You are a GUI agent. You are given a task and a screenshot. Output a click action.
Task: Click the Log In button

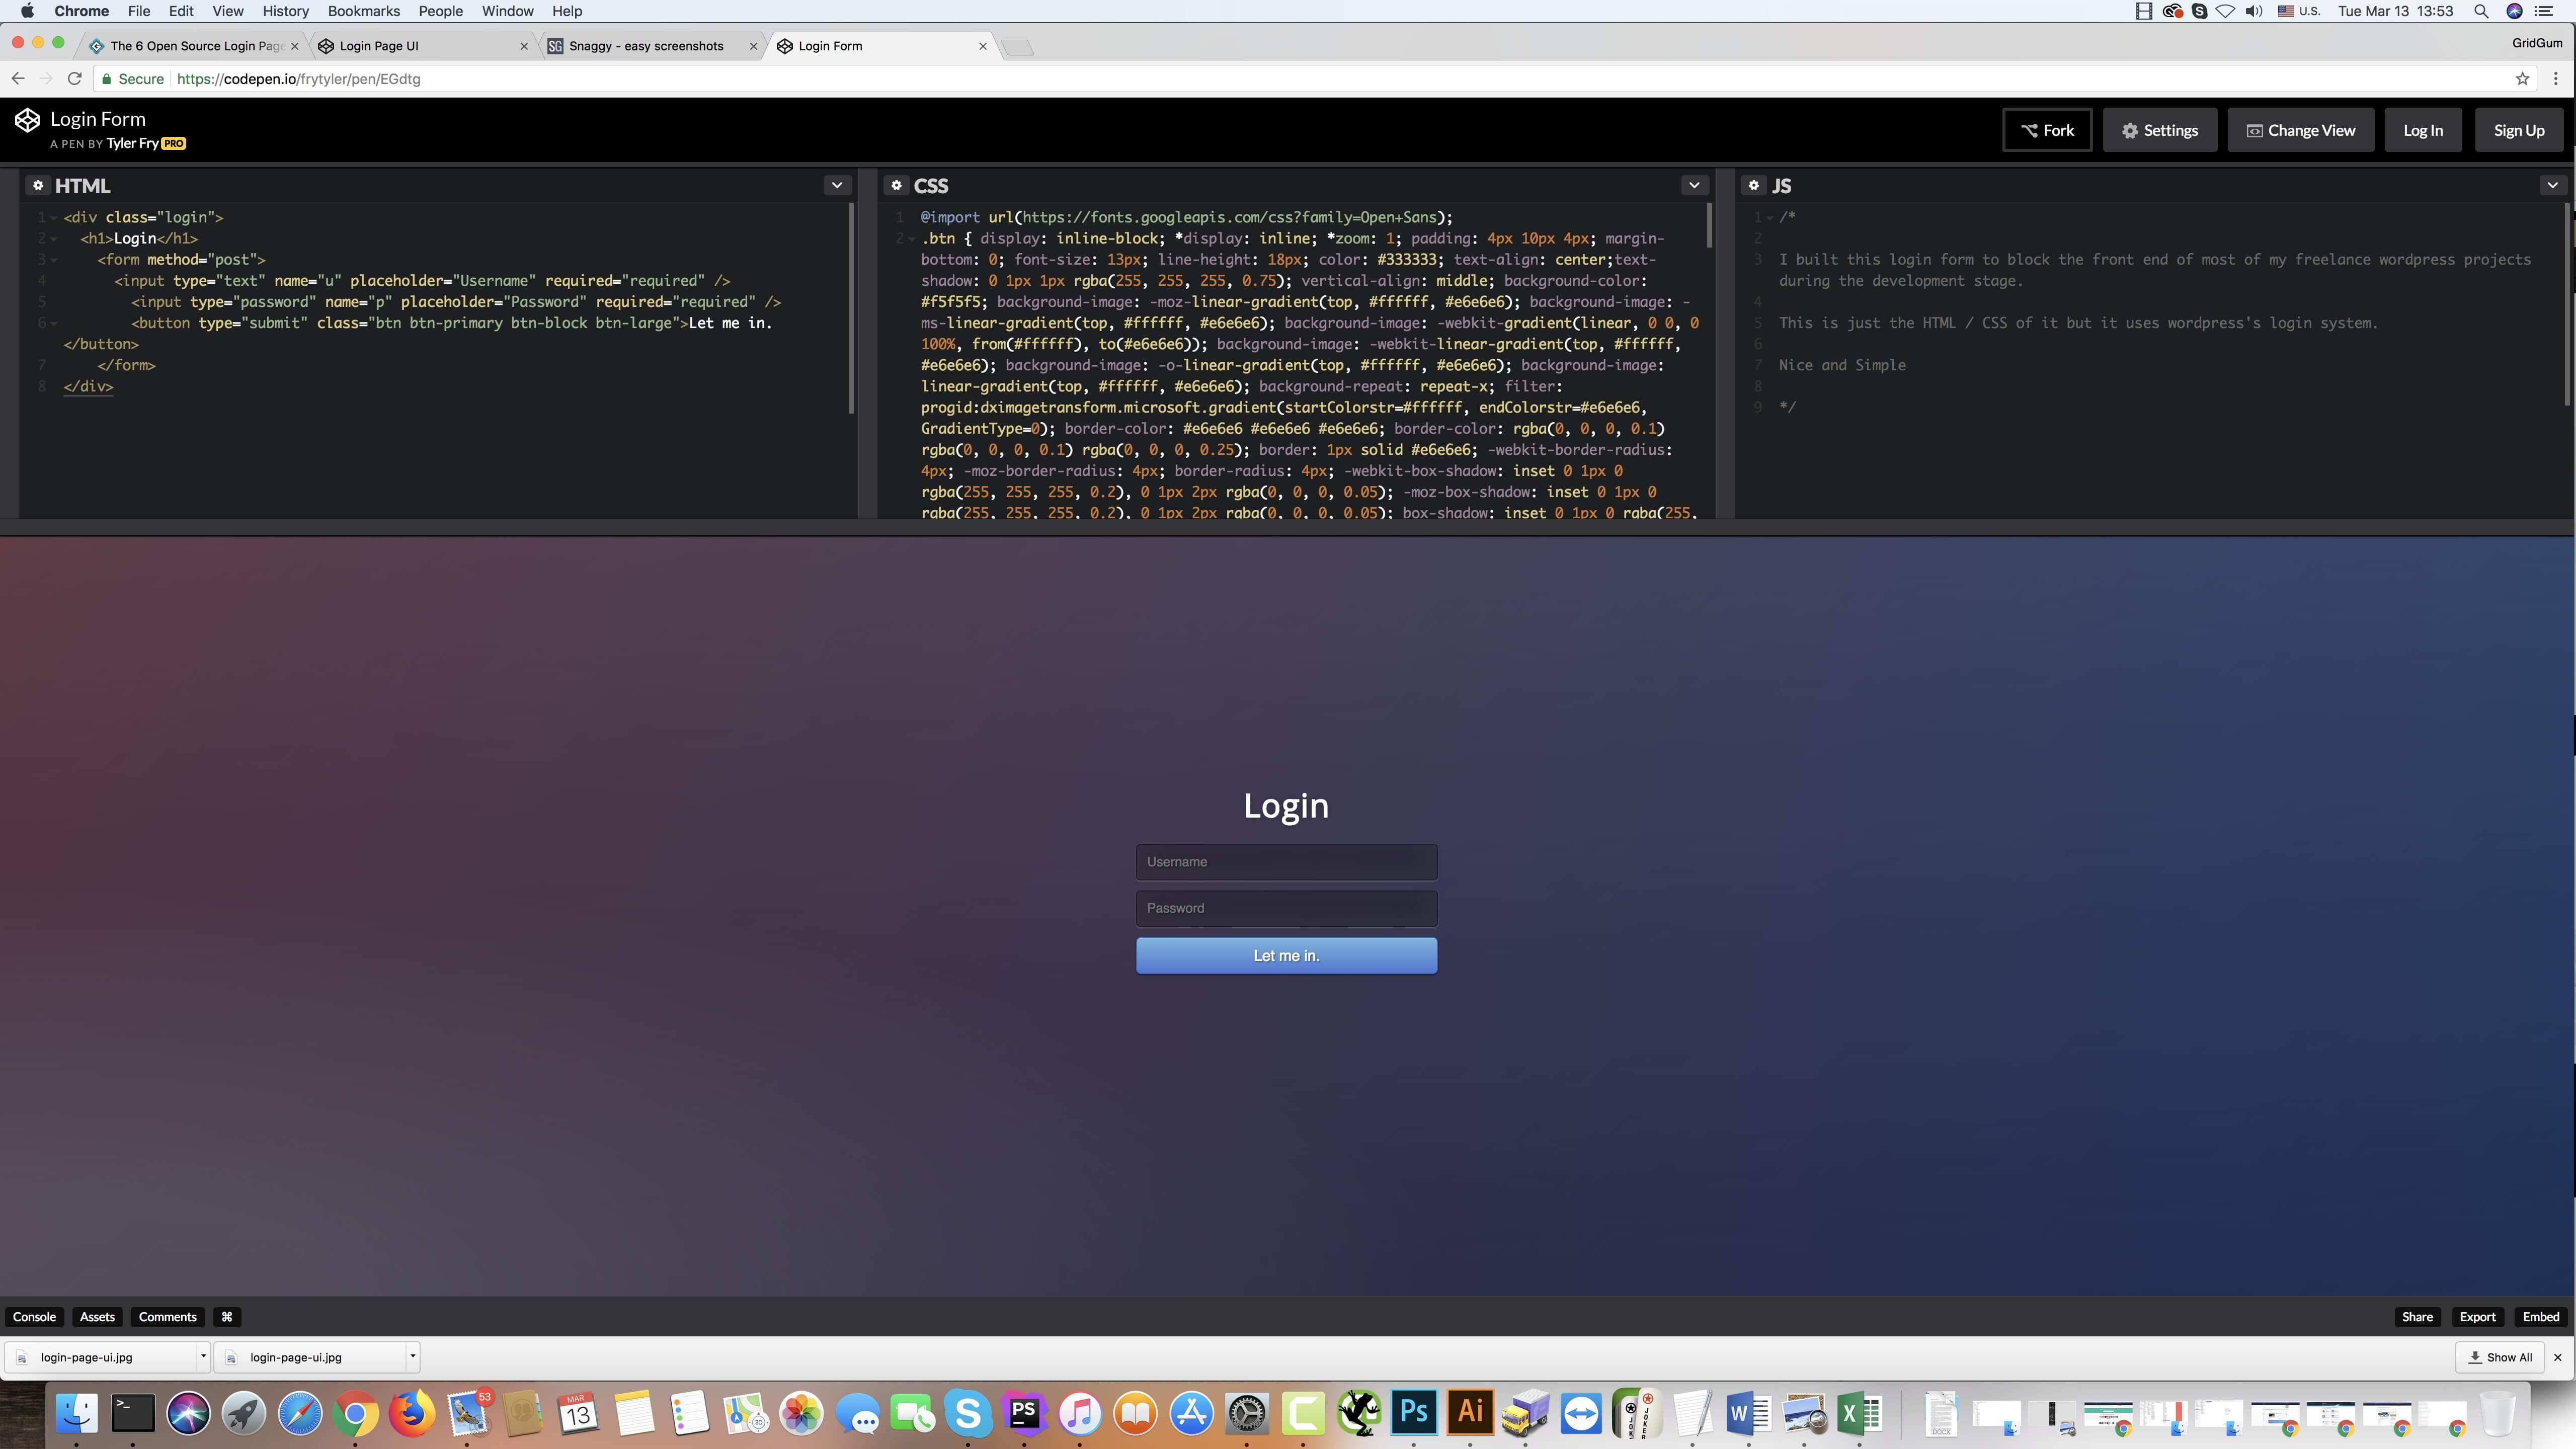[x=2423, y=130]
